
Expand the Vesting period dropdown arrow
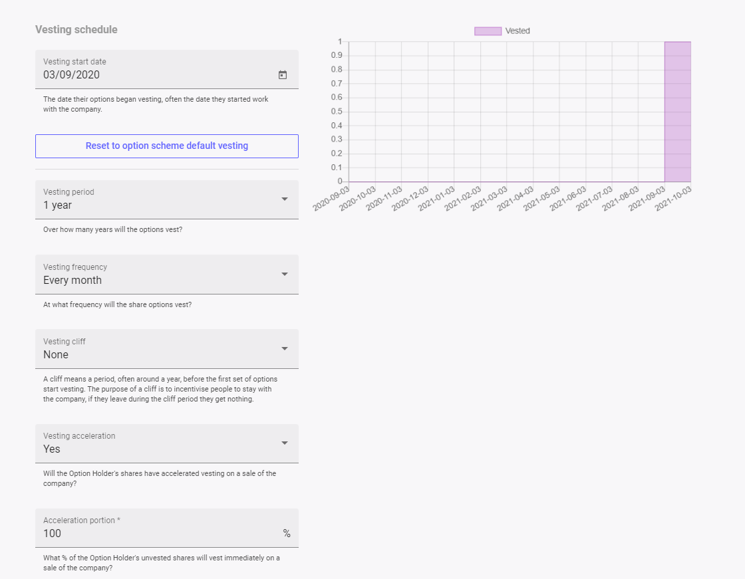pyautogui.click(x=285, y=199)
